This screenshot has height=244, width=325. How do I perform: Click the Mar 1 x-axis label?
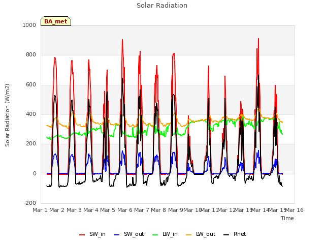click(x=40, y=210)
